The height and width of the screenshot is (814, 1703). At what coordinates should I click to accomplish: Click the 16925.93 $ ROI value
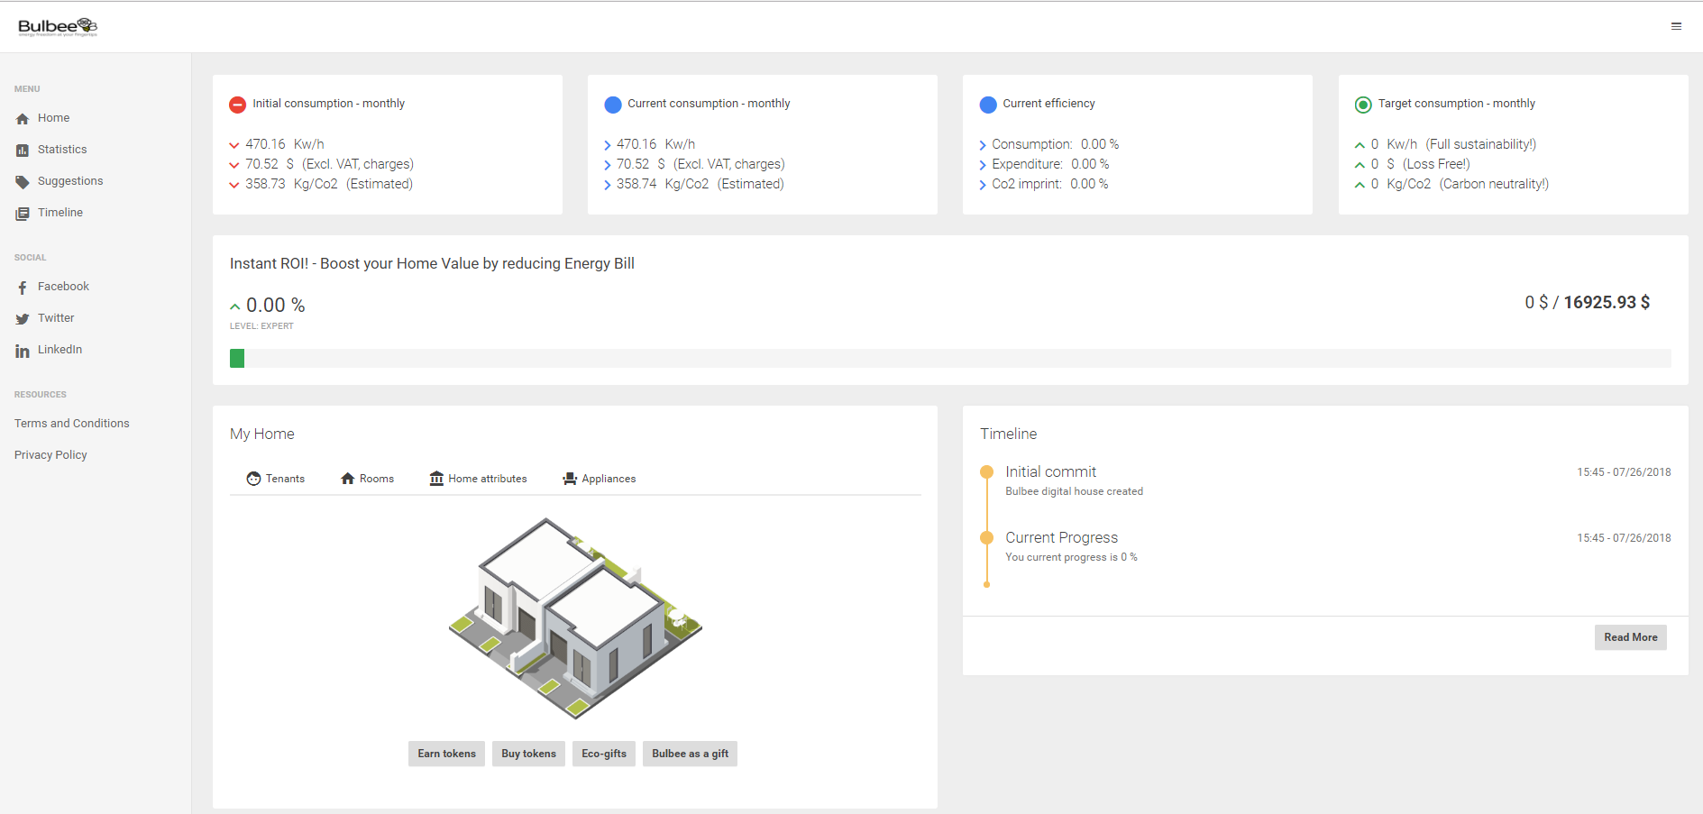point(1607,303)
